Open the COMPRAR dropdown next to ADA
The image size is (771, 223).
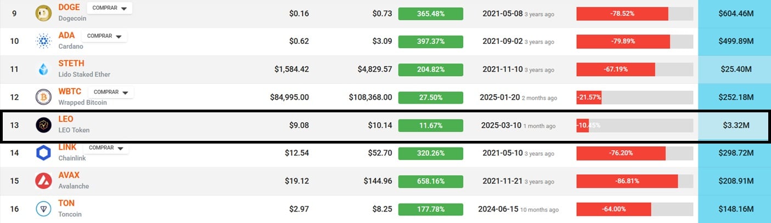tap(104, 36)
